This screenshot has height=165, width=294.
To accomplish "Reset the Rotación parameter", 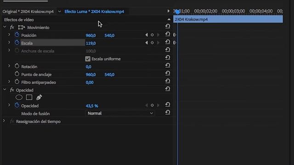I will point(168,66).
